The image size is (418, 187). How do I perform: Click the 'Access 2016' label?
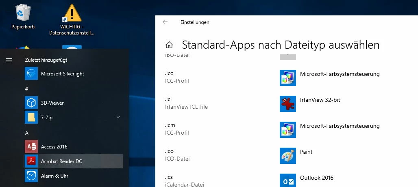click(x=54, y=146)
